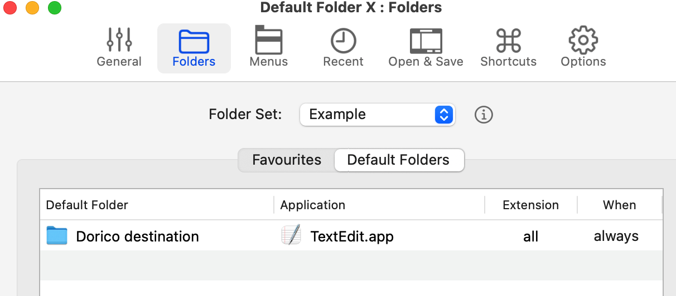Click the 'always' When value
The width and height of the screenshot is (676, 296).
[x=616, y=236]
